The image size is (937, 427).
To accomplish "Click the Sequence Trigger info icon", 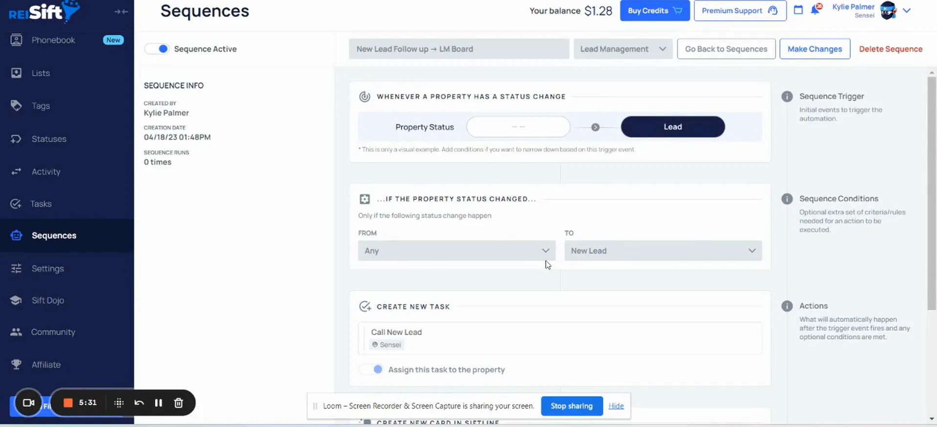I will (x=787, y=97).
